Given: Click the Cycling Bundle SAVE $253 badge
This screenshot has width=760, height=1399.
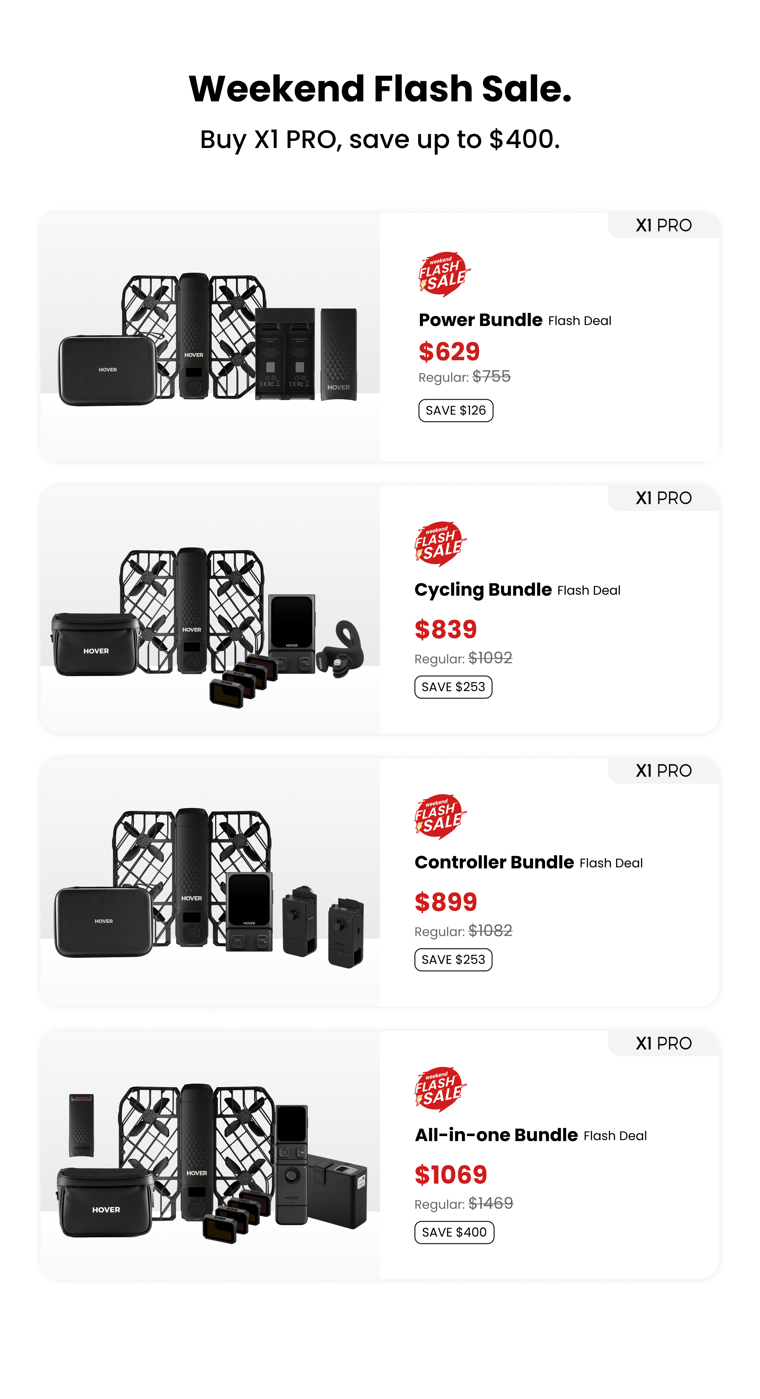Looking at the screenshot, I should (453, 687).
